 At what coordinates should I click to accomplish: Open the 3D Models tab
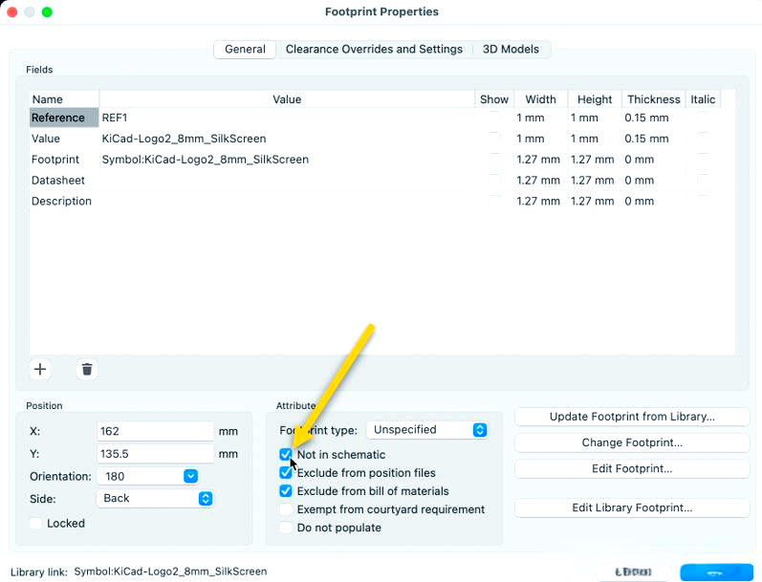click(x=511, y=50)
